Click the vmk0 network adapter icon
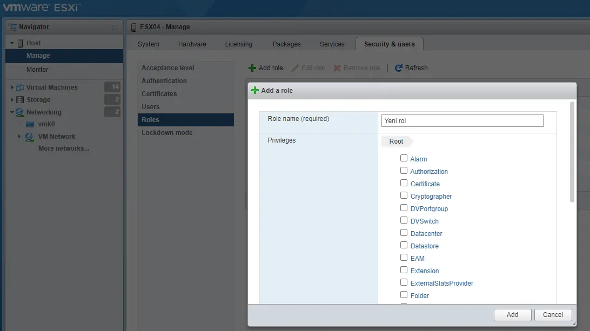 coord(30,124)
